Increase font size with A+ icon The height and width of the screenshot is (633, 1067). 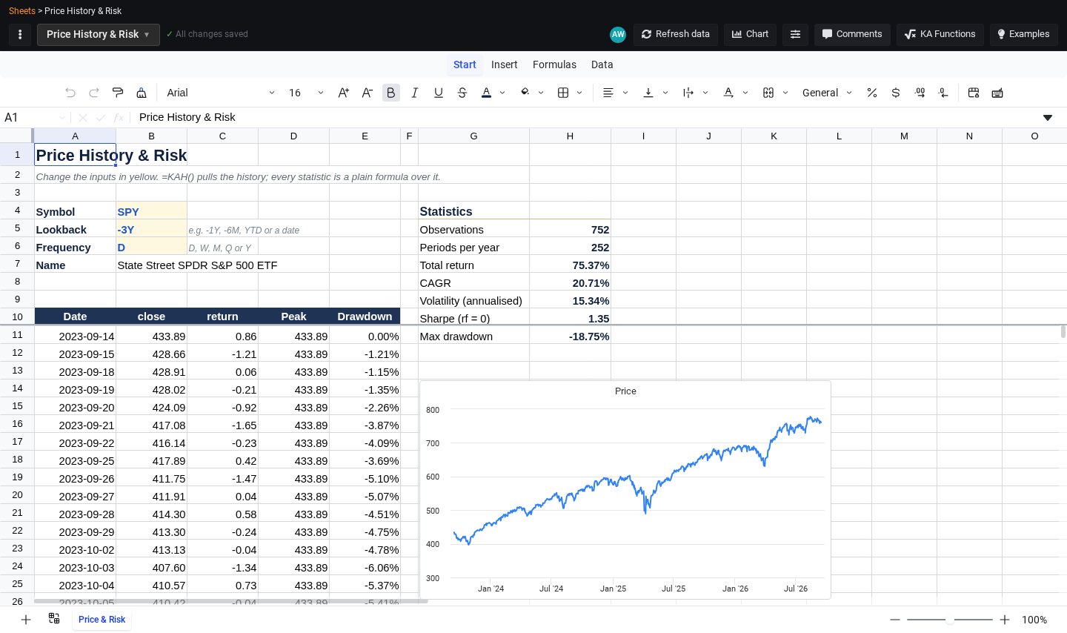pos(343,93)
